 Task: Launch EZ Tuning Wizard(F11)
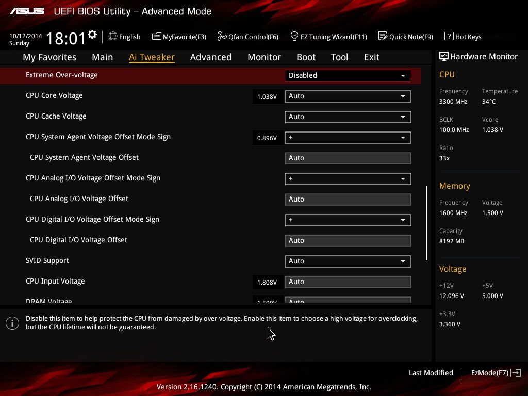tap(328, 37)
